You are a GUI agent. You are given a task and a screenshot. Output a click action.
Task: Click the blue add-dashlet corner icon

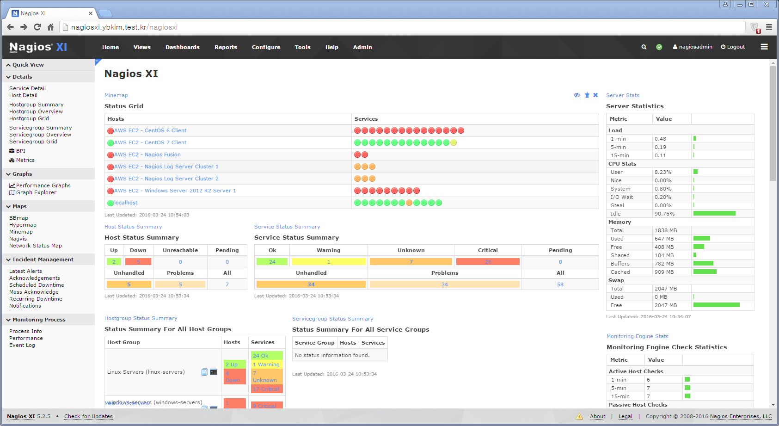click(97, 61)
